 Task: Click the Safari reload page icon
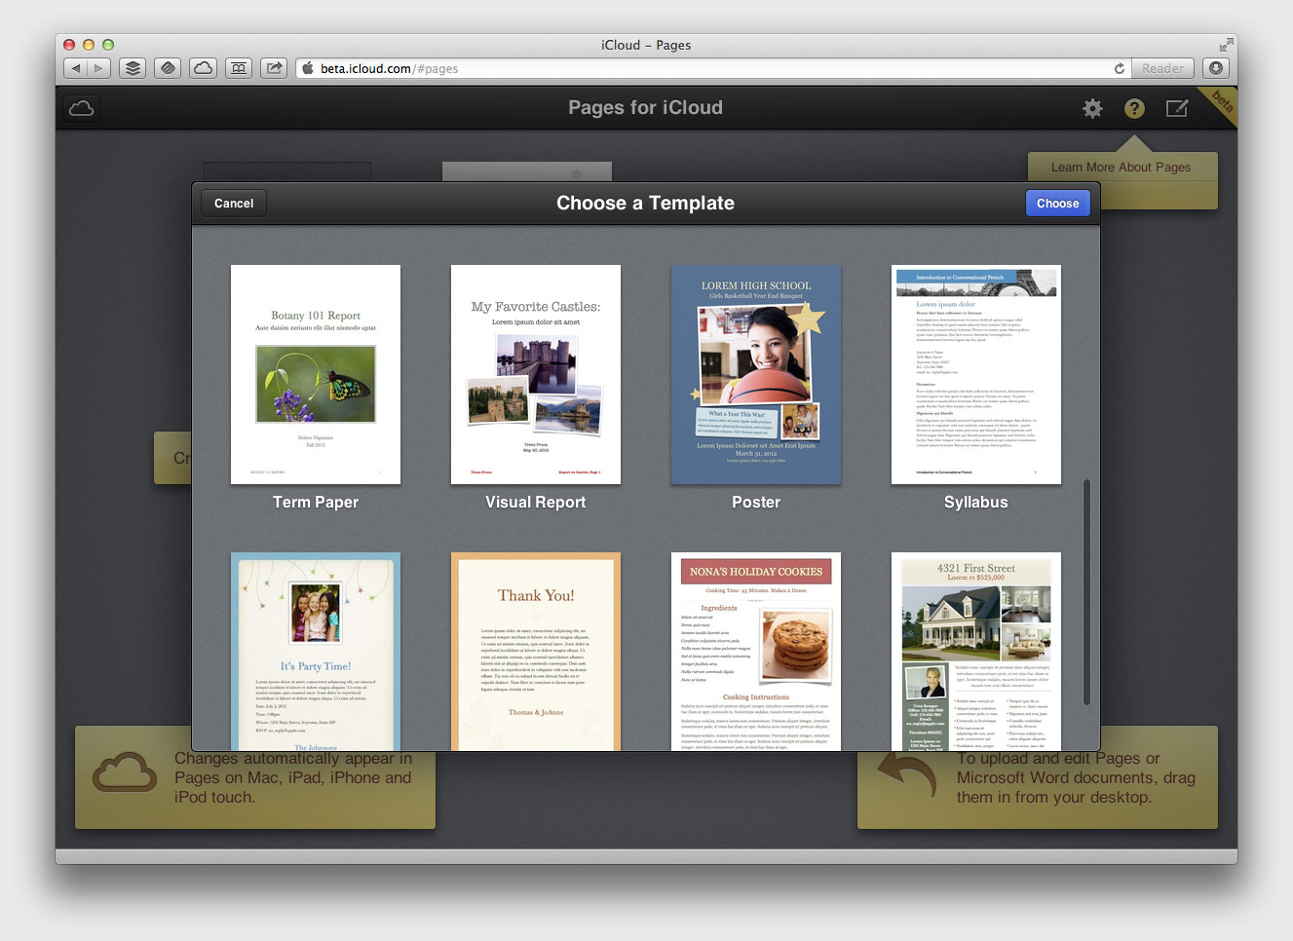pos(1120,69)
